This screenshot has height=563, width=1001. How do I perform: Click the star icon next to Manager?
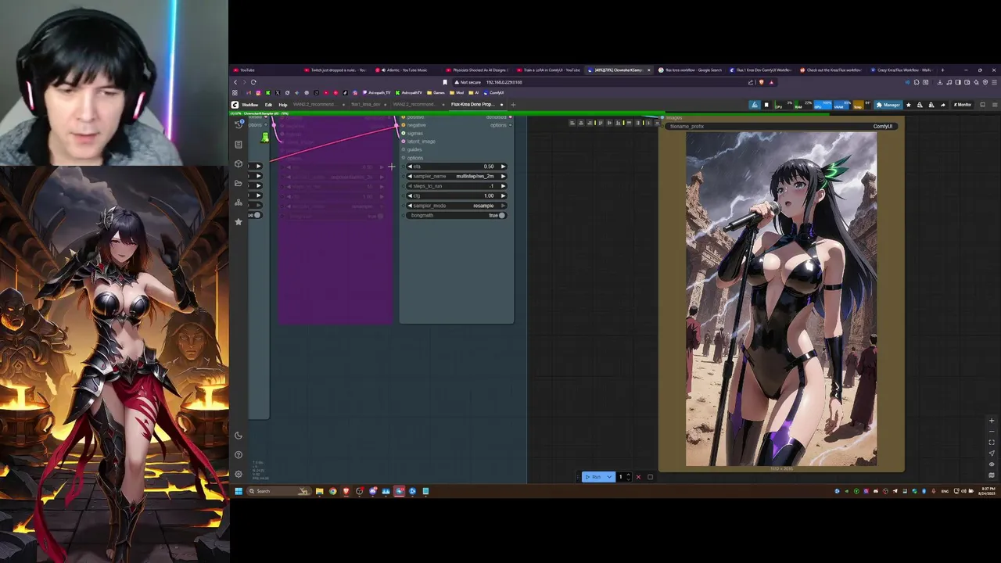coord(909,105)
